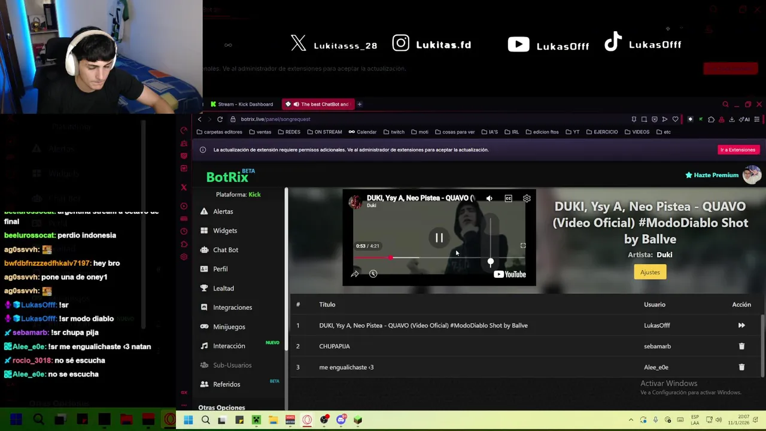766x431 pixels.
Task: Open the EJERCICIO bookmark folder
Action: point(601,132)
